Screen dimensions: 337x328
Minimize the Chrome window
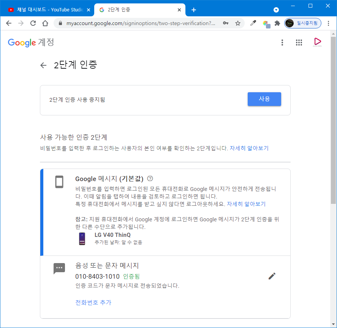(x=293, y=6)
